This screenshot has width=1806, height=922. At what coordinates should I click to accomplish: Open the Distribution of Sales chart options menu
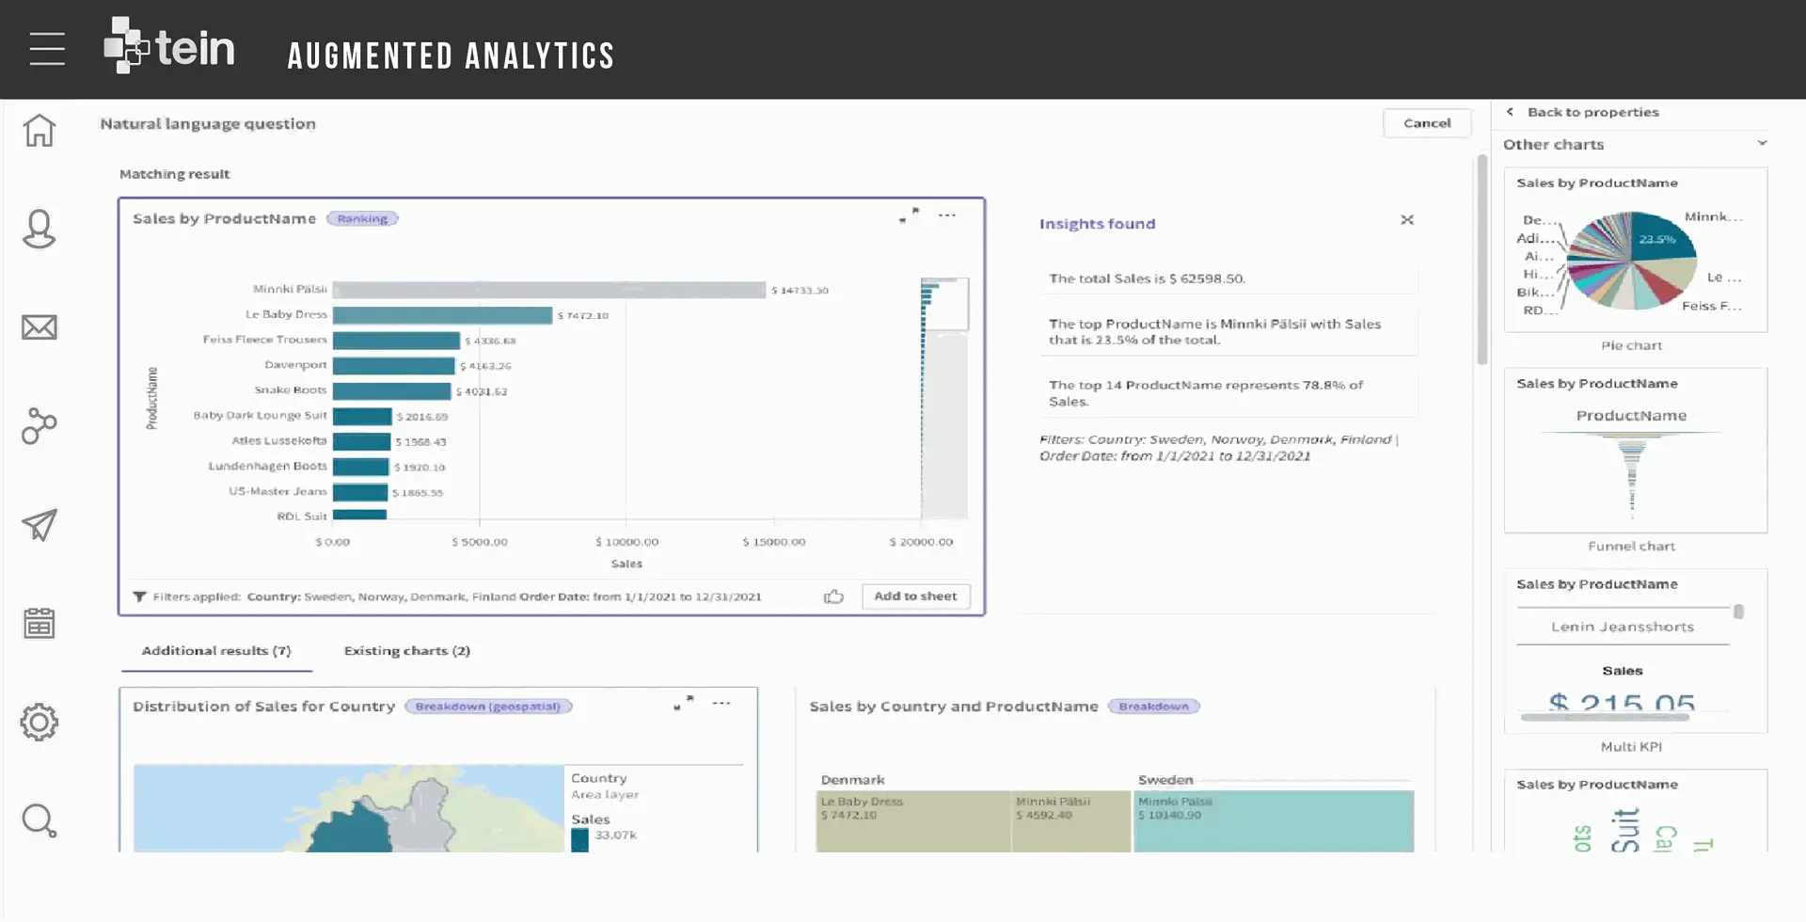tap(721, 704)
